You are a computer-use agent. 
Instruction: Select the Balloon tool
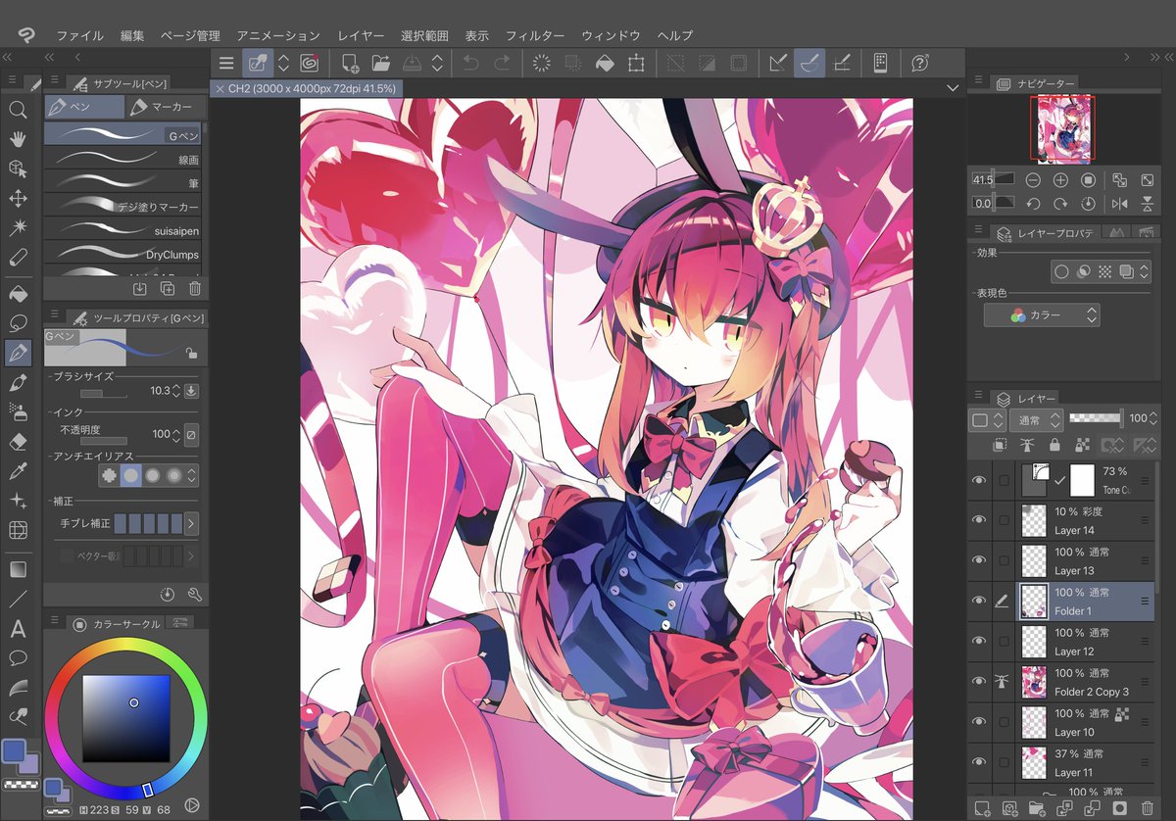[x=18, y=657]
